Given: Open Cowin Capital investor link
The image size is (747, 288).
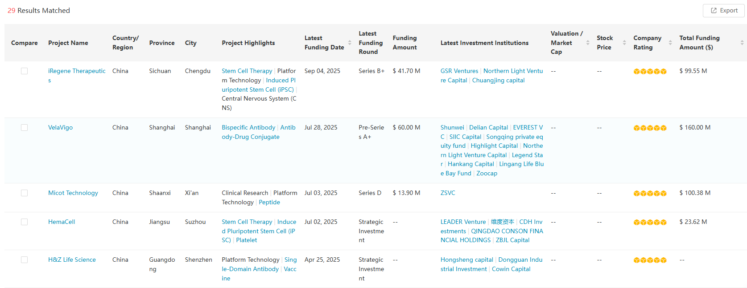Looking at the screenshot, I should click(x=511, y=269).
